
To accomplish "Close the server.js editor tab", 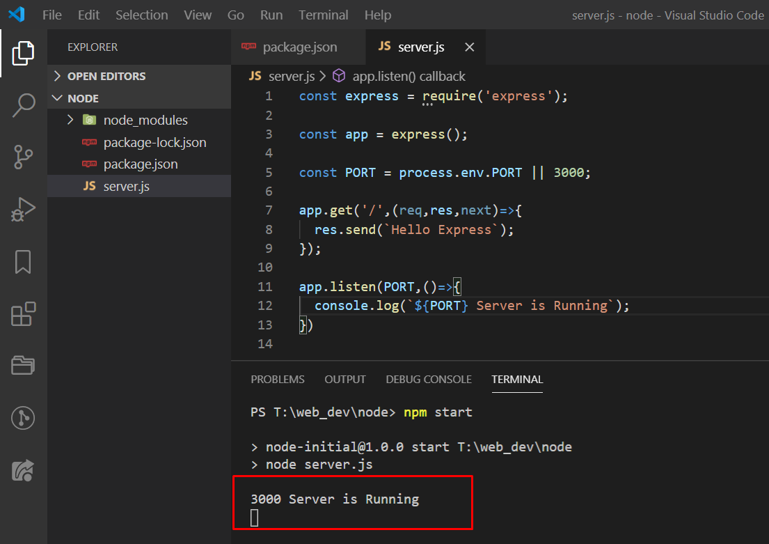I will point(469,47).
